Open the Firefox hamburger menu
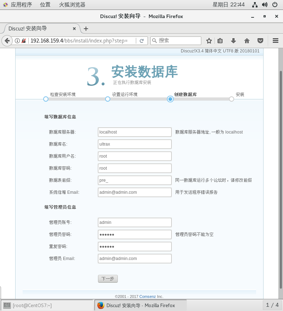 (x=276, y=41)
